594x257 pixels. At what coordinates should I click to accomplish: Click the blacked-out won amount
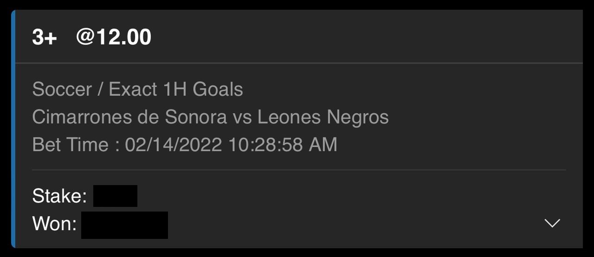tap(124, 225)
